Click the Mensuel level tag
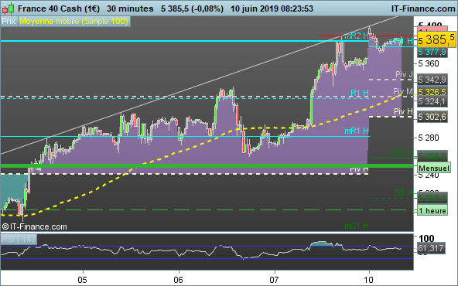This screenshot has width=458, height=286. [x=434, y=168]
